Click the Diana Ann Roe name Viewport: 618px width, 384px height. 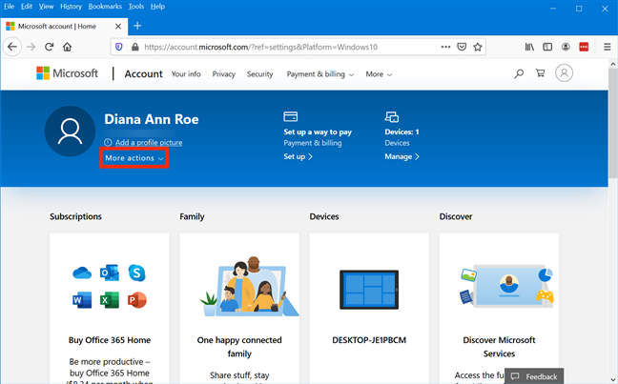152,119
